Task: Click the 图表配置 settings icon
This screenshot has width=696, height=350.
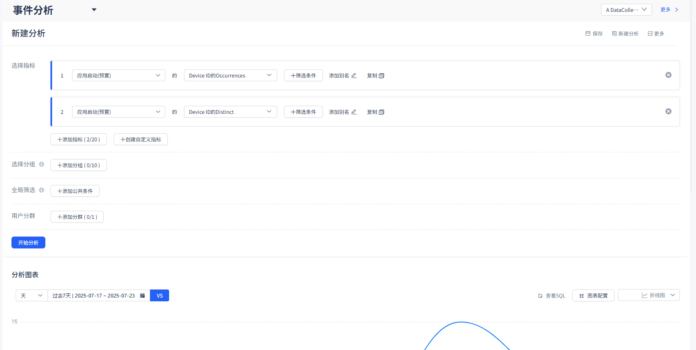Action: click(x=582, y=296)
